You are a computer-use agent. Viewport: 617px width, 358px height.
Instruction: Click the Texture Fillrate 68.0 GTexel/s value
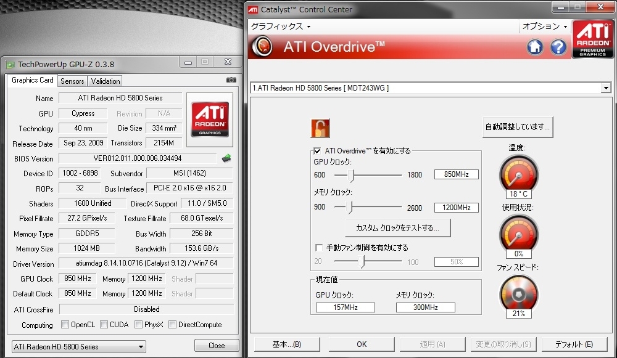(202, 218)
